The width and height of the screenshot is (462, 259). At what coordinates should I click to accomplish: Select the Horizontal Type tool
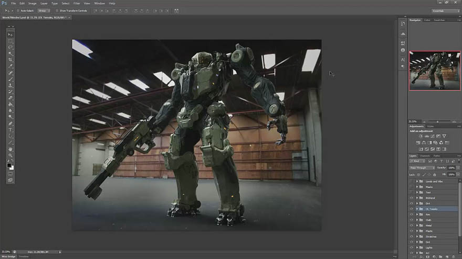(x=10, y=130)
